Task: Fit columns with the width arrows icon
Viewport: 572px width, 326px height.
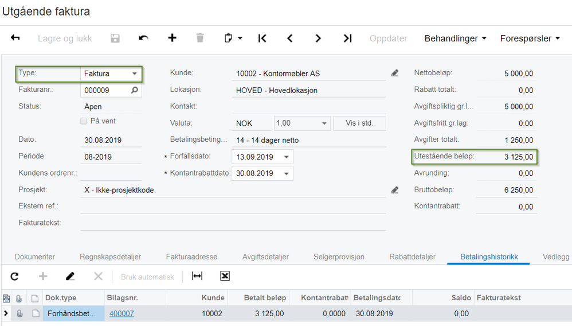Action: tap(197, 276)
